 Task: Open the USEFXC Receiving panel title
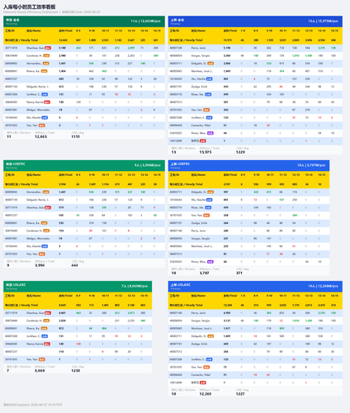[16, 164]
